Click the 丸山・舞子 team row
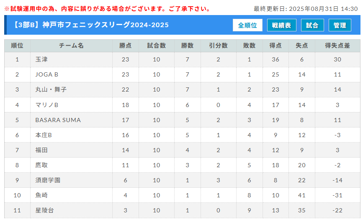Screen dimensions: 363x222 point(182,89)
